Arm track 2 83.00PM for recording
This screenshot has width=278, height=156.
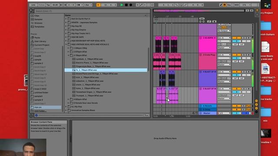coord(248,38)
